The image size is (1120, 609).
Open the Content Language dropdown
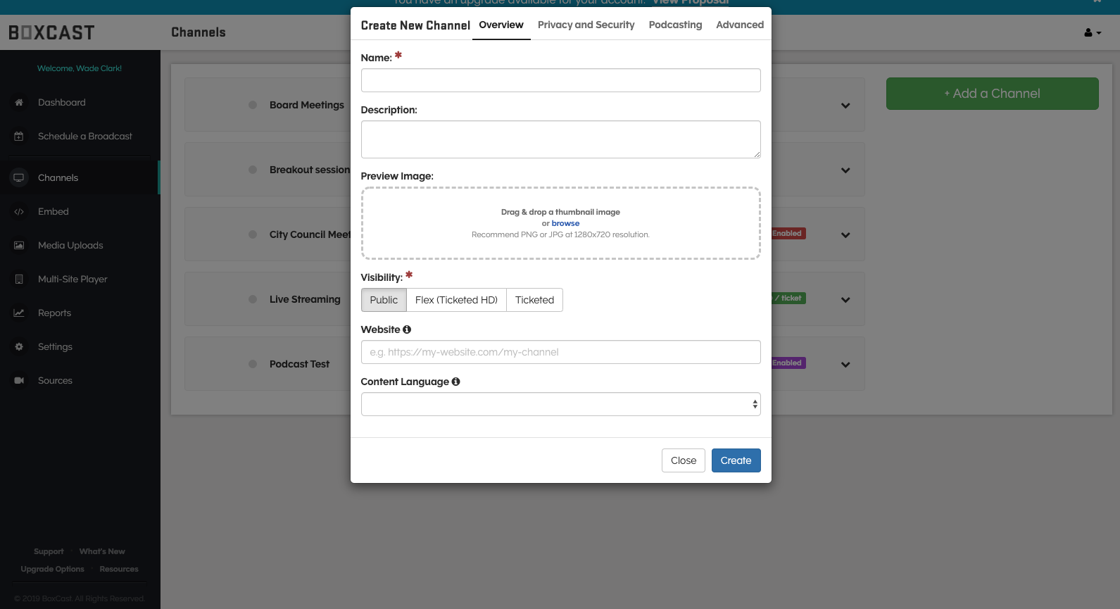[560, 404]
